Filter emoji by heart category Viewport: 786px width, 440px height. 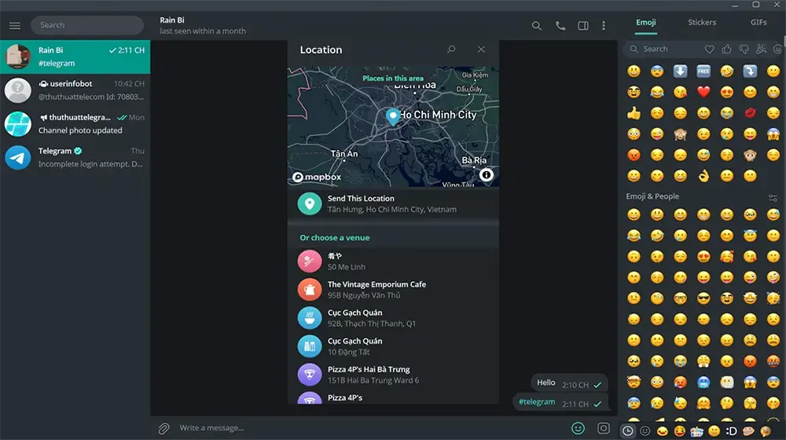[709, 49]
